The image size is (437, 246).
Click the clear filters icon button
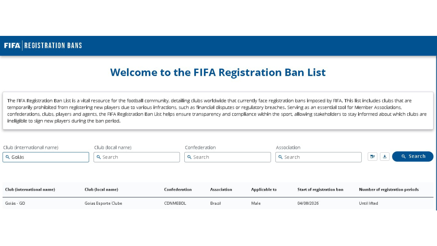(x=372, y=156)
